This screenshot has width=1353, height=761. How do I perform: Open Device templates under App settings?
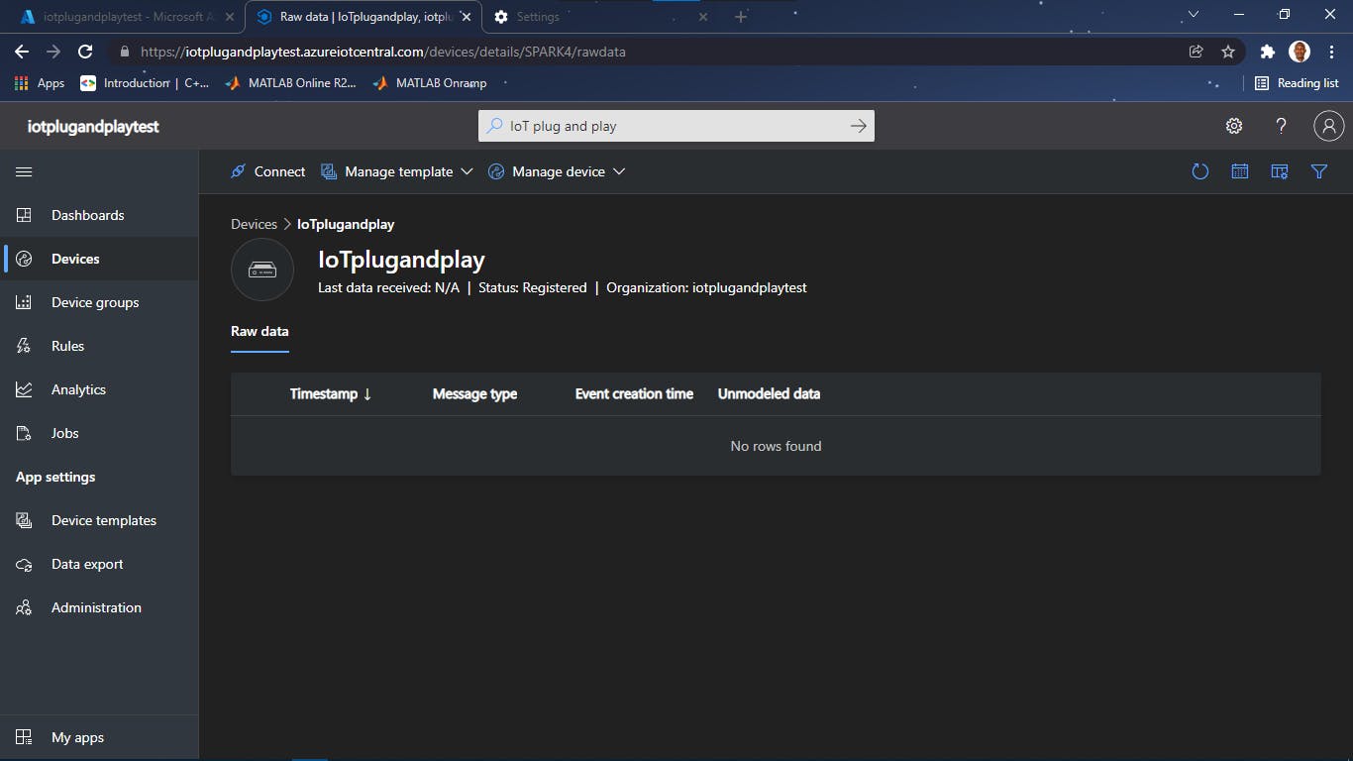click(99, 520)
